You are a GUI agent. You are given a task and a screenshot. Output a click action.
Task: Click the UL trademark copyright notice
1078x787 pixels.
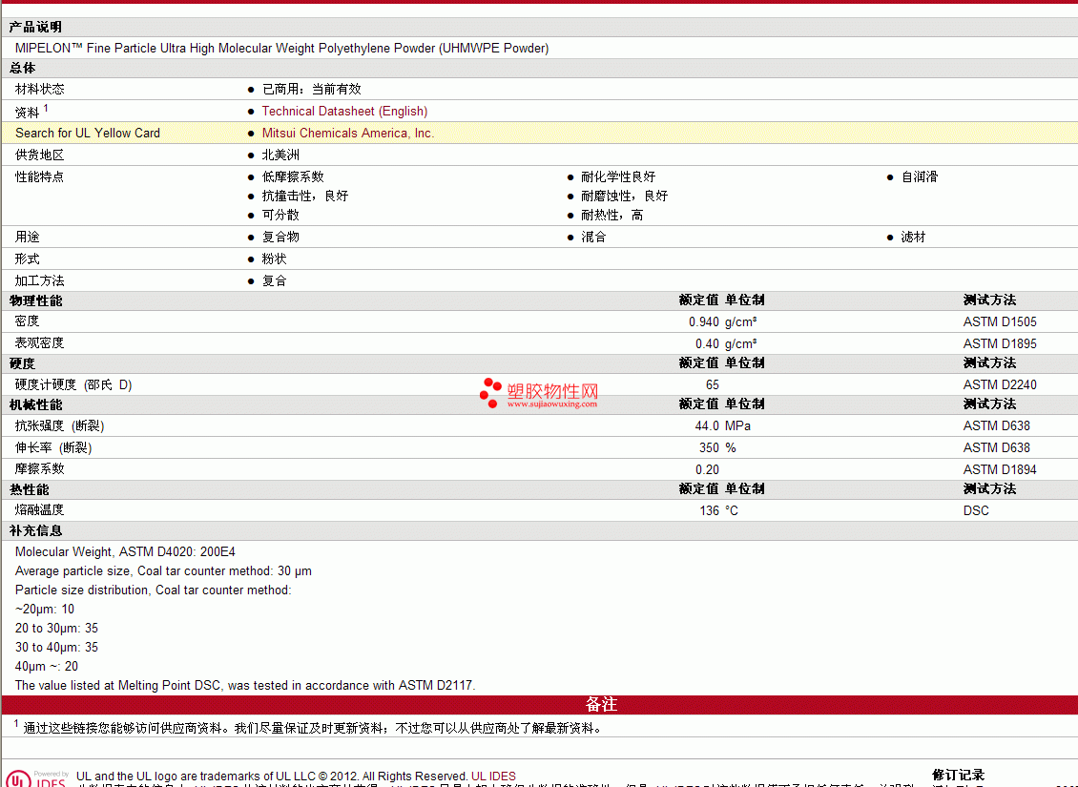(272, 776)
